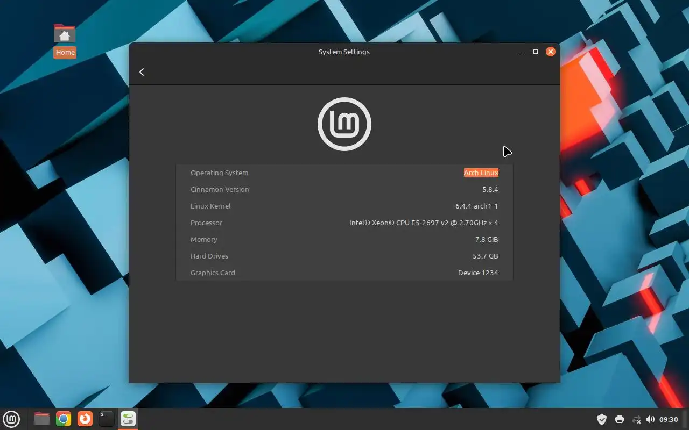Open the security shield tray icon

(x=602, y=419)
